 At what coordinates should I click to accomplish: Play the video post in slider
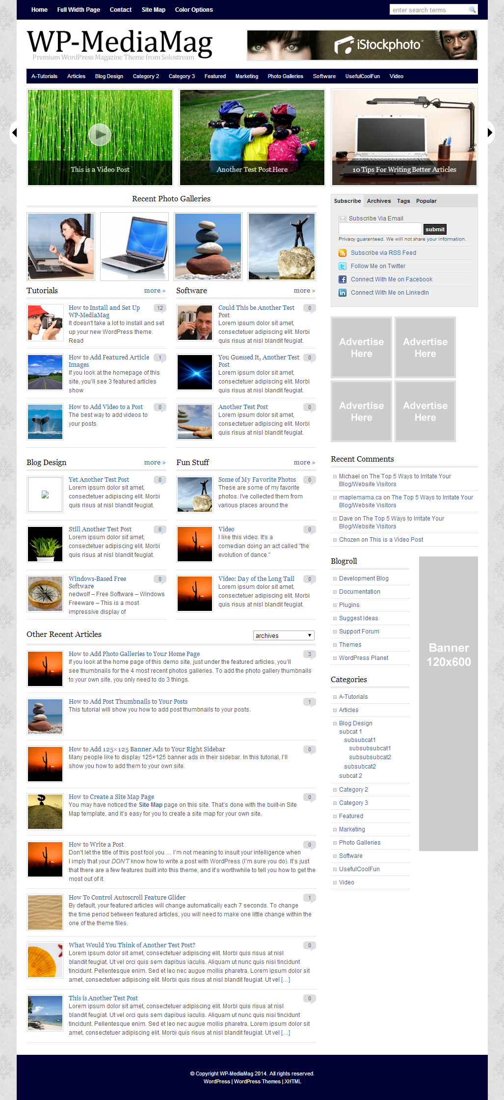(100, 134)
